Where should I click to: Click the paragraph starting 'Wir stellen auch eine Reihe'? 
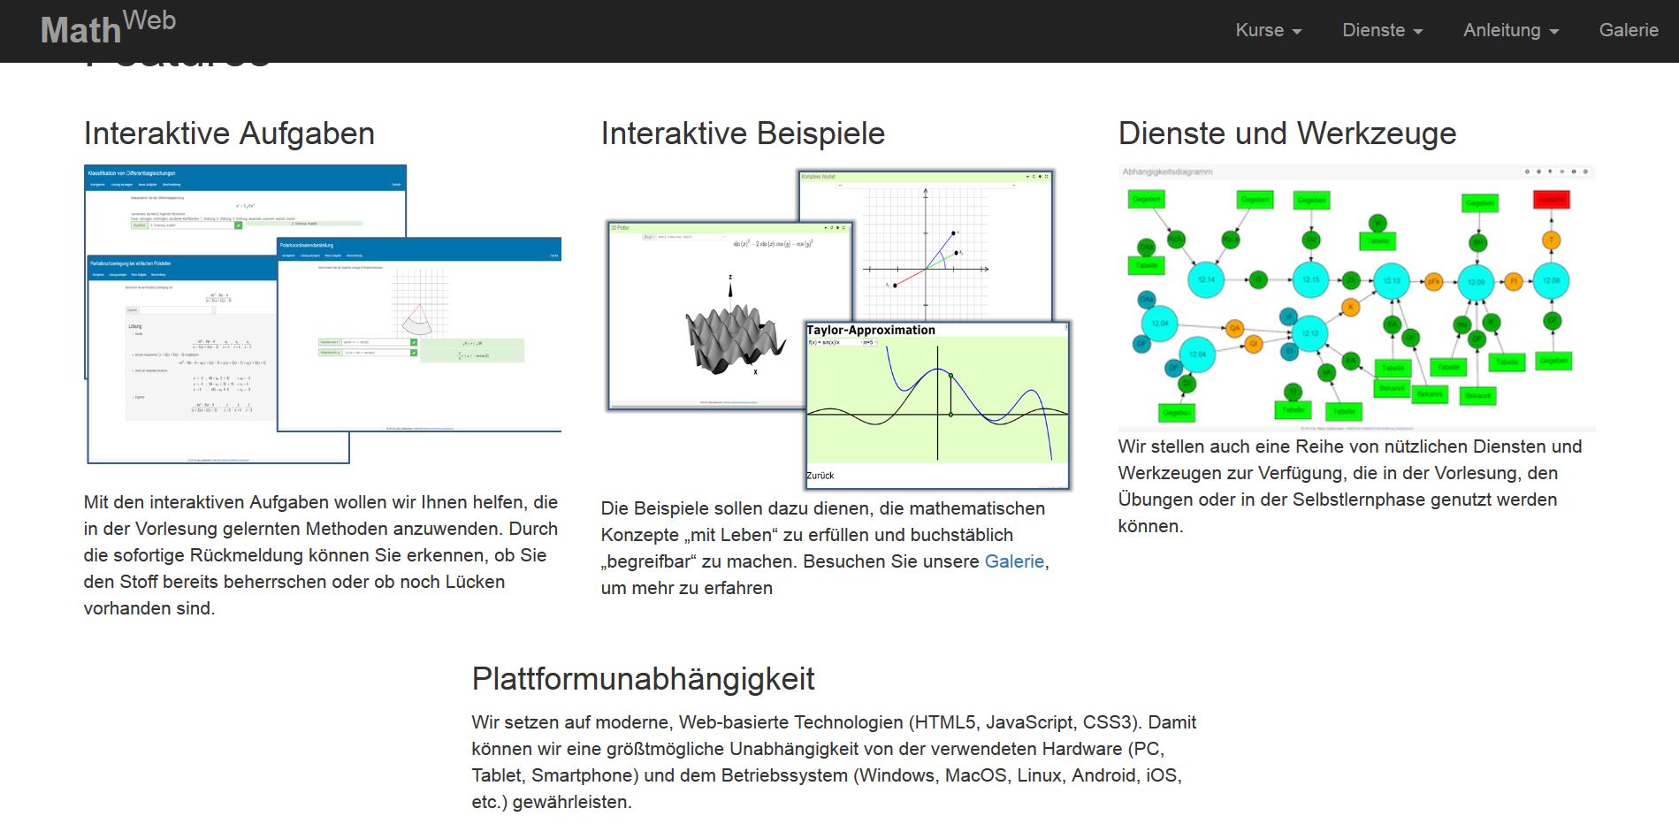[1350, 486]
